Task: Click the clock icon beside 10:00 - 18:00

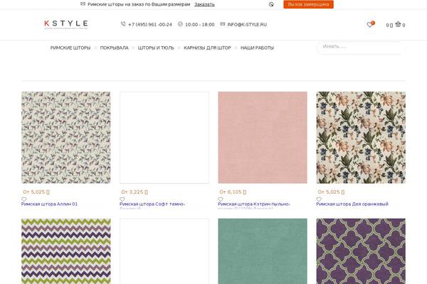Action: tap(180, 24)
